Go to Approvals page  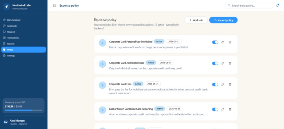click(24, 26)
